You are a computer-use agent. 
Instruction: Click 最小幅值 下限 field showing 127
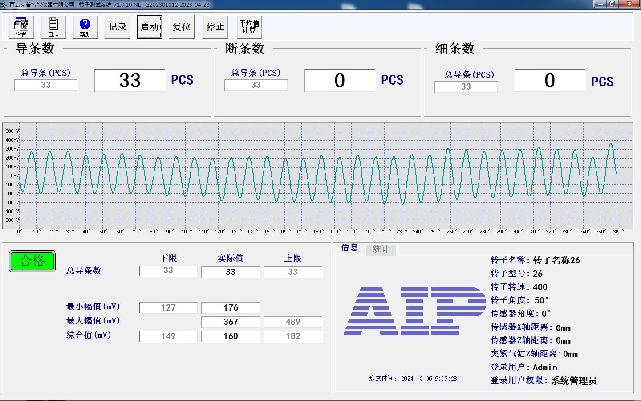pos(168,308)
